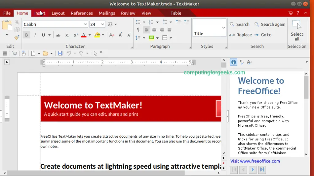The width and height of the screenshot is (314, 176).
Task: Click the paragraph borders icon
Action: pos(165,38)
